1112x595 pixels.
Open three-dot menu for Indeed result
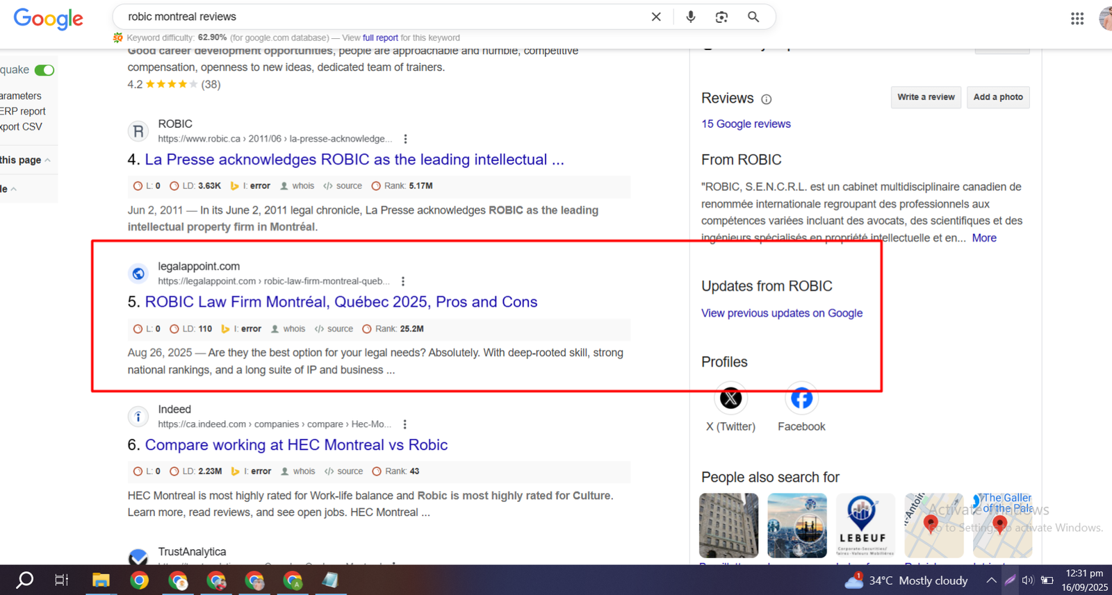(405, 424)
